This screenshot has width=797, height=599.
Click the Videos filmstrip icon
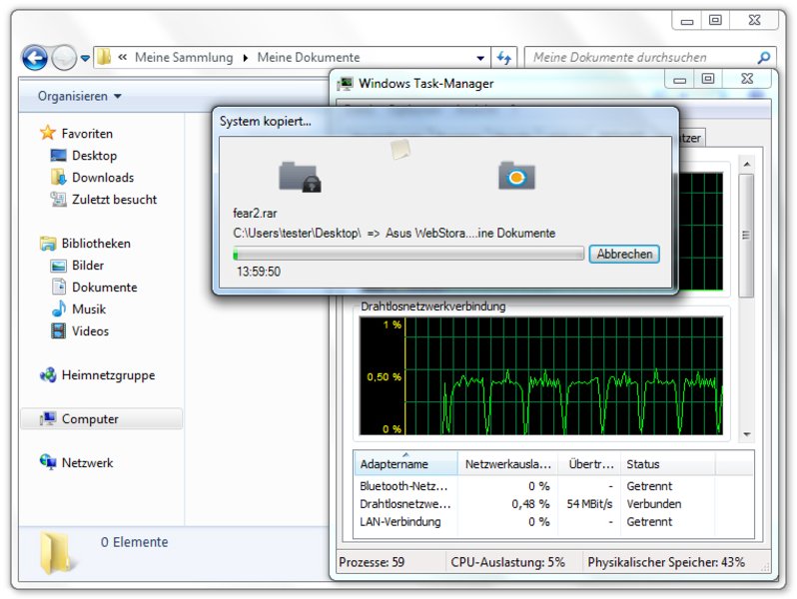(x=59, y=330)
